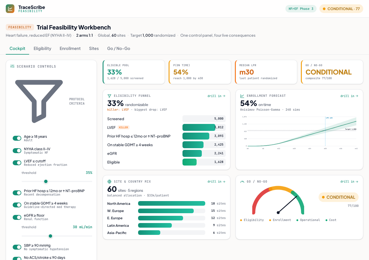
Task: Click the Eligibility gauge legend item
Action: [252, 220]
